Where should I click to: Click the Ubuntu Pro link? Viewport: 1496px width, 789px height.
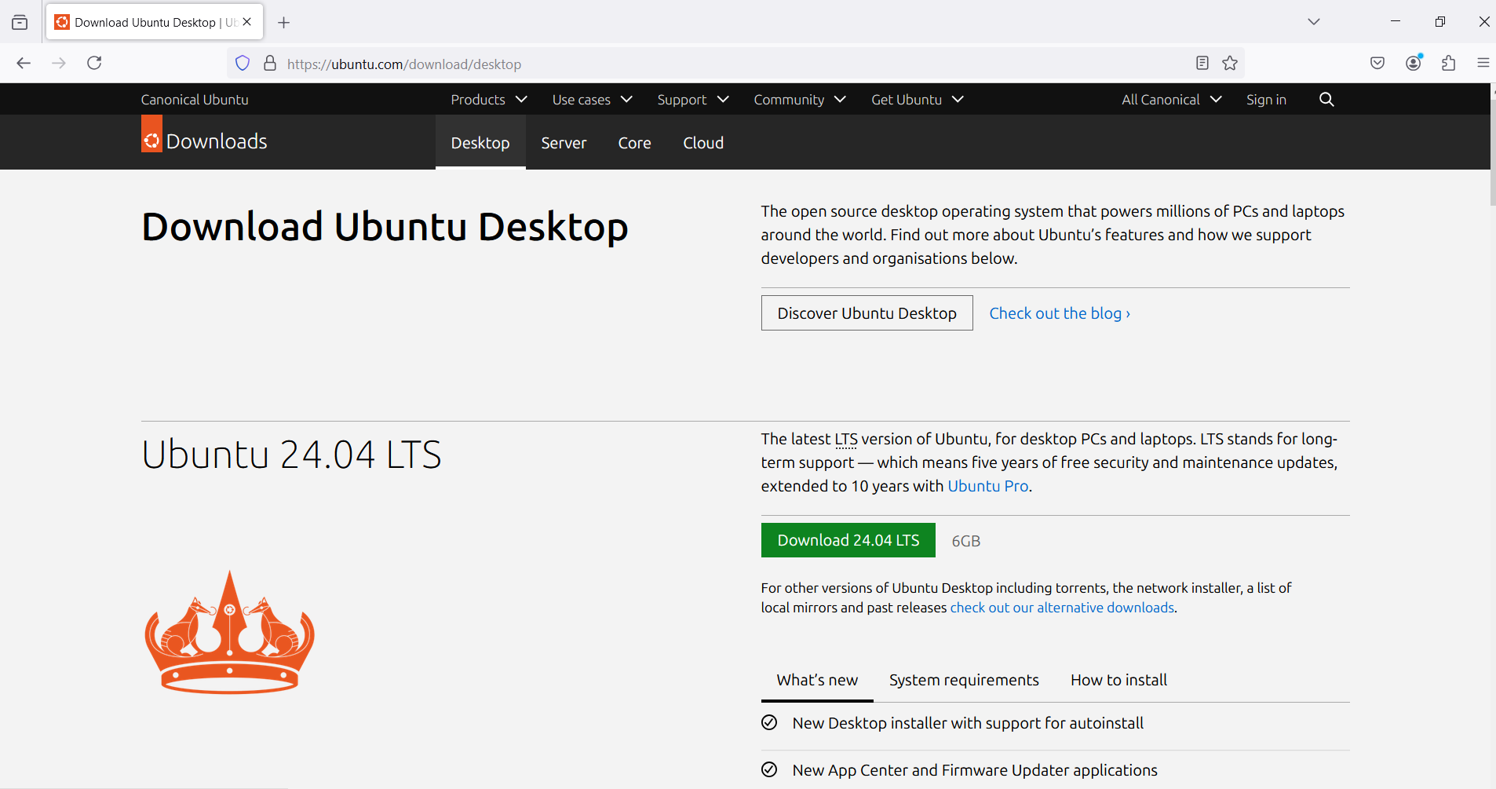click(x=987, y=486)
